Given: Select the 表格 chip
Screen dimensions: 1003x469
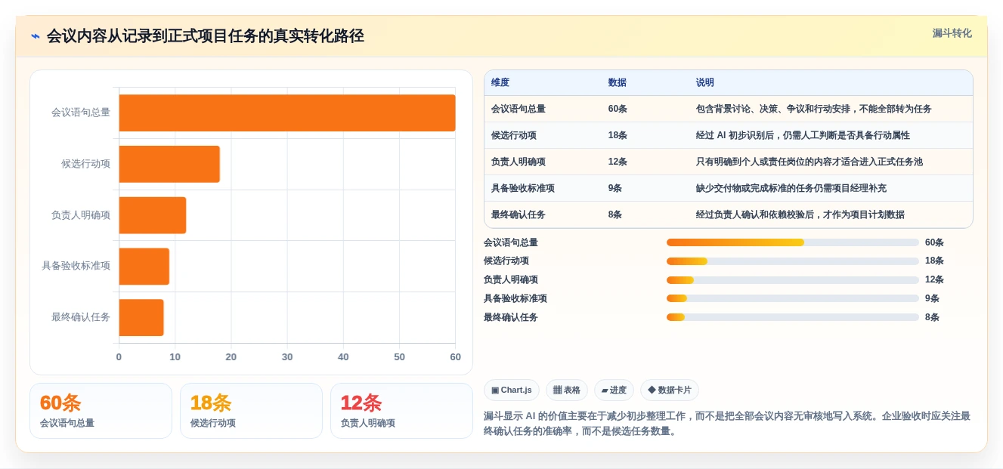Looking at the screenshot, I should pos(567,390).
